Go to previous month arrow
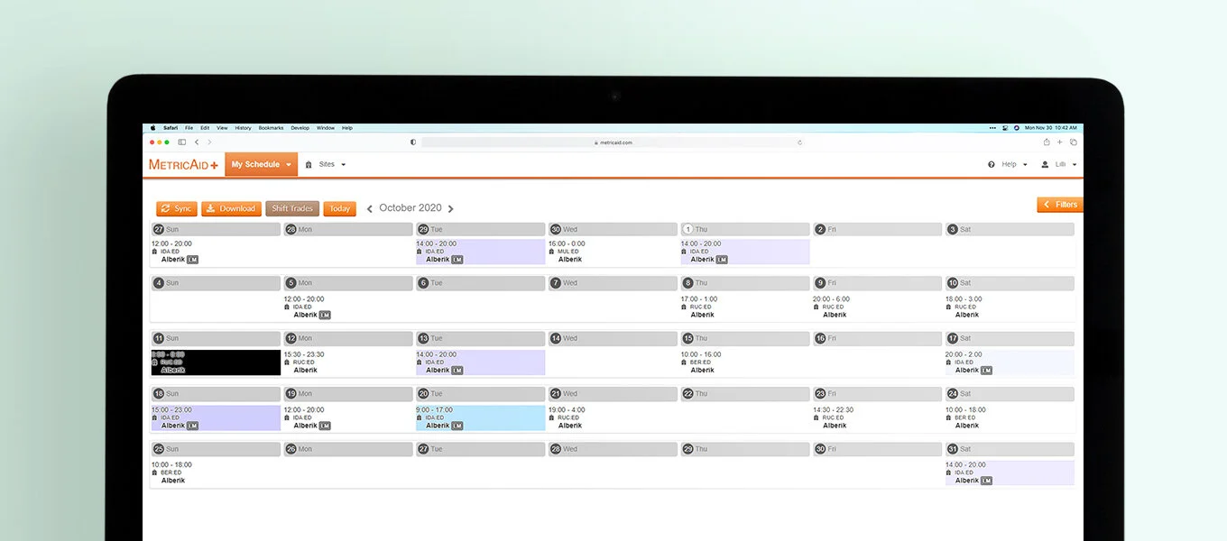The image size is (1227, 541). (x=370, y=208)
